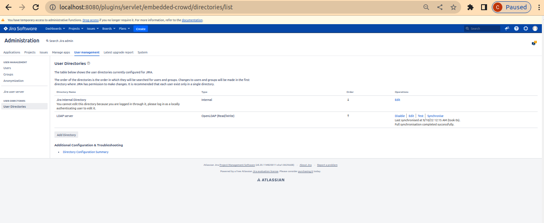Click the purchasing it footer link
Viewport: 544px width, 223px height.
pos(305,171)
